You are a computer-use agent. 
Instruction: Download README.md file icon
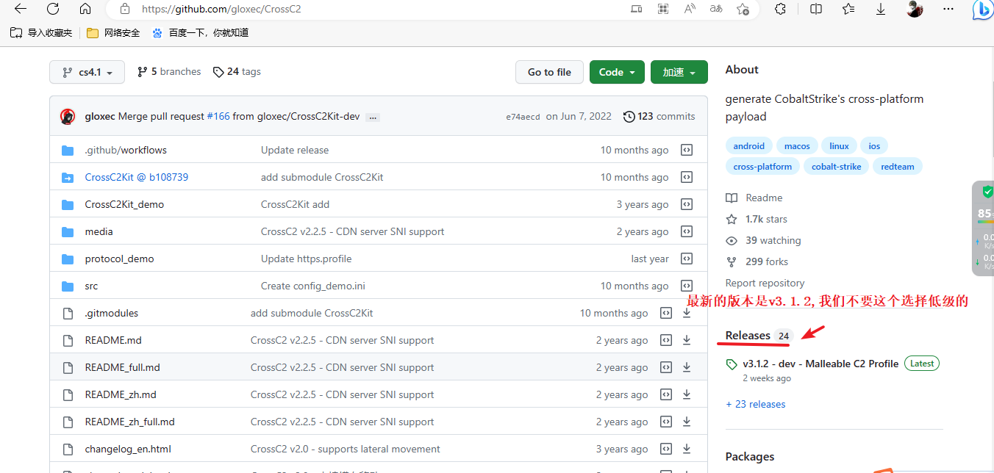click(x=687, y=340)
